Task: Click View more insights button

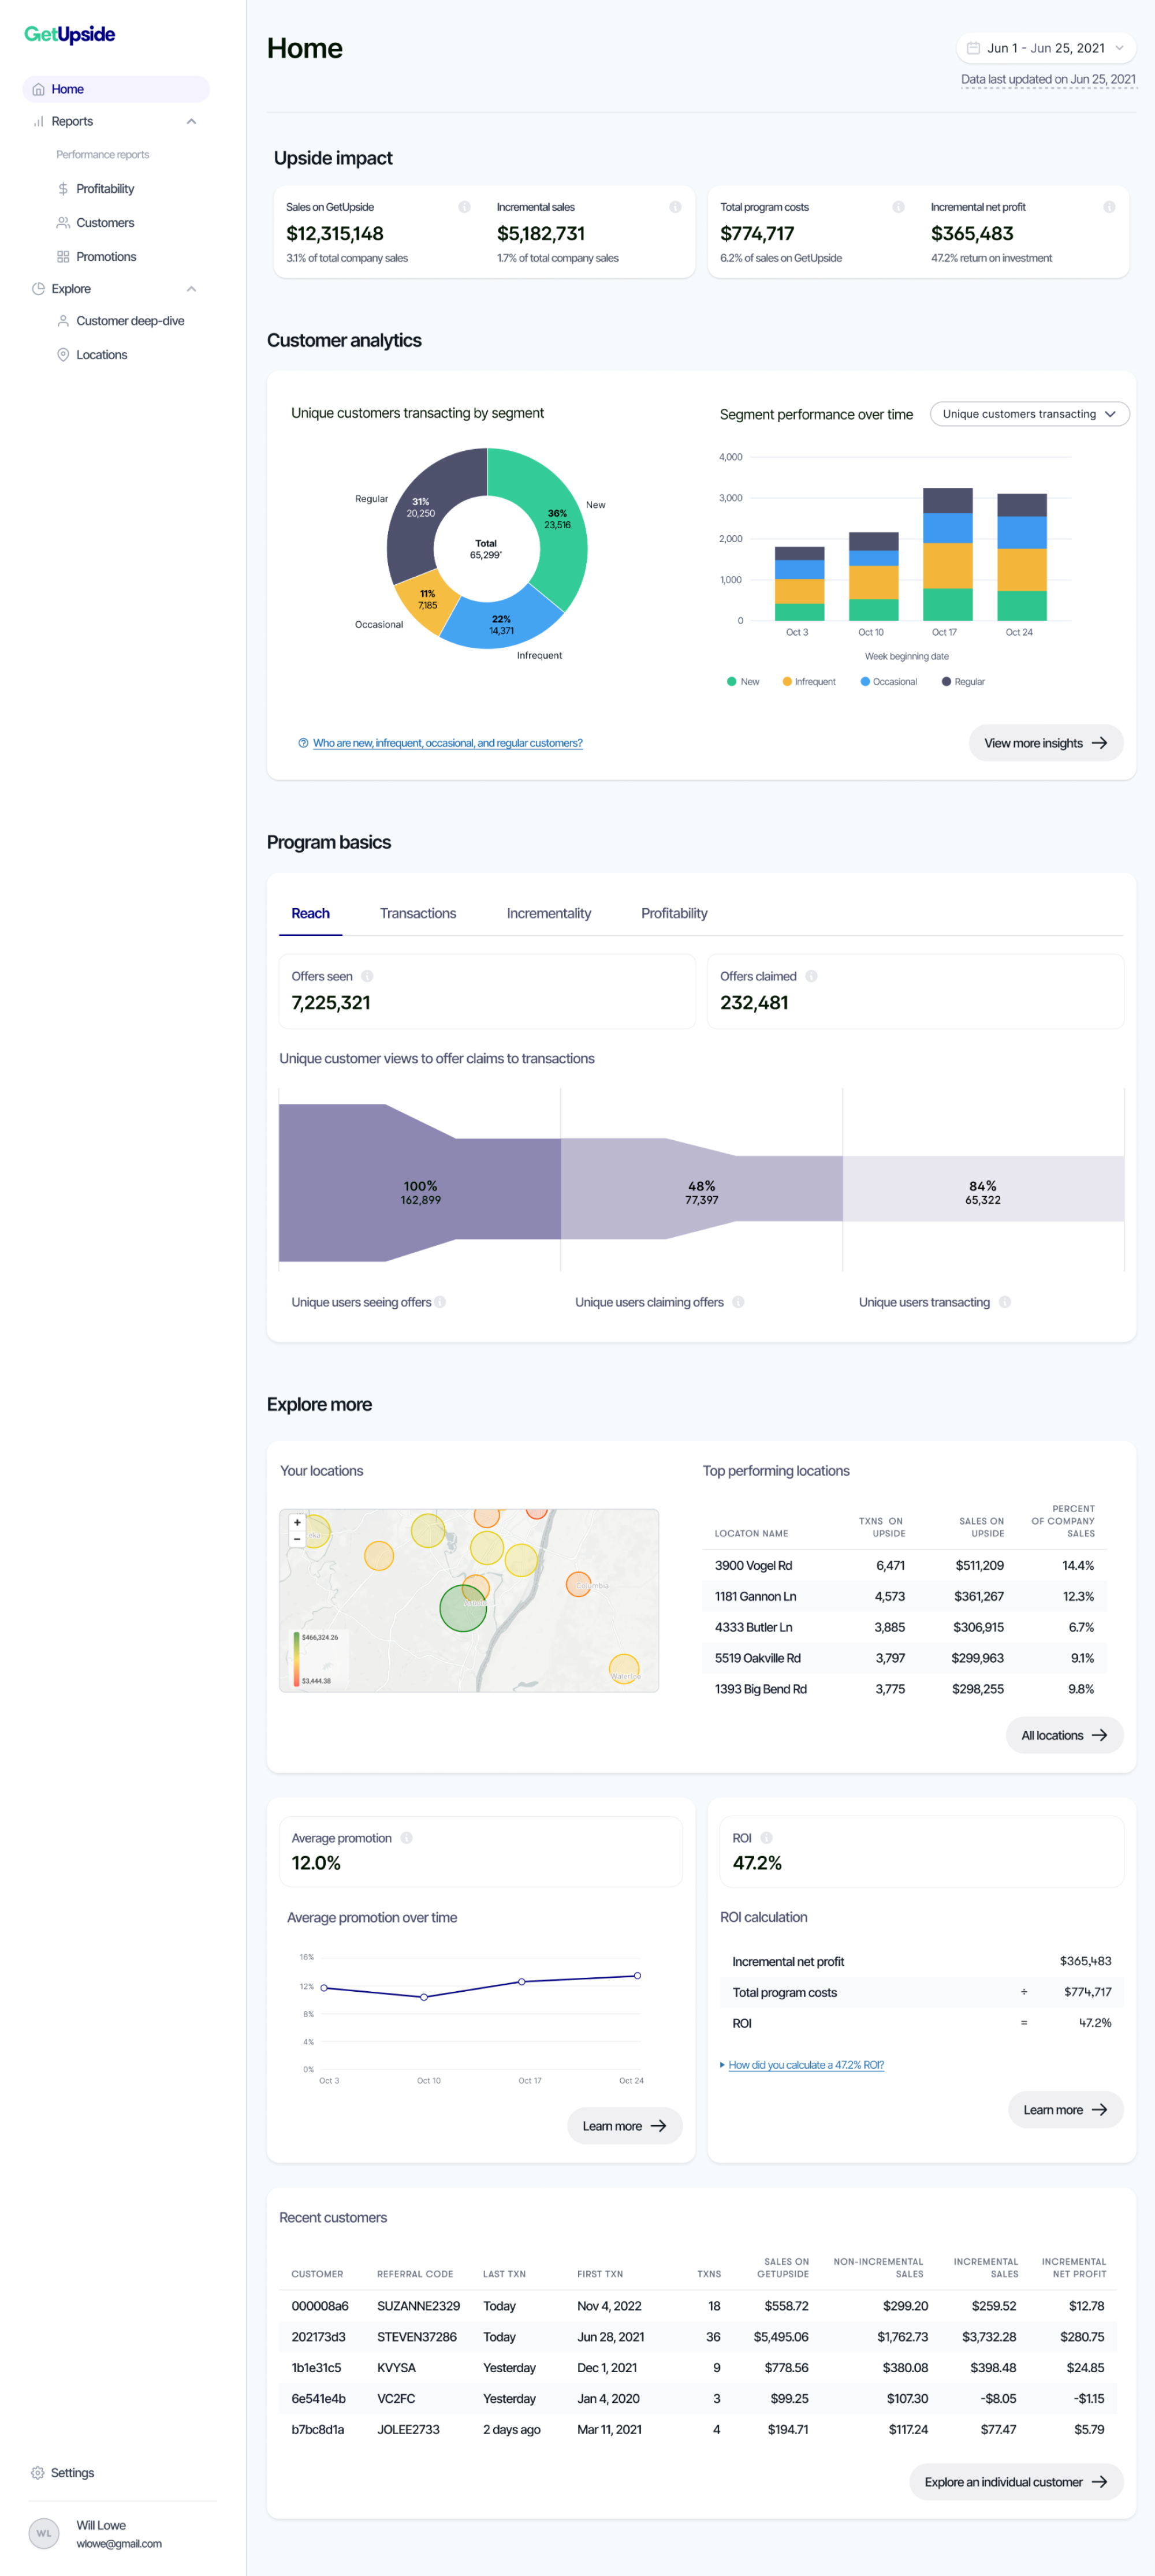Action: click(x=1045, y=743)
